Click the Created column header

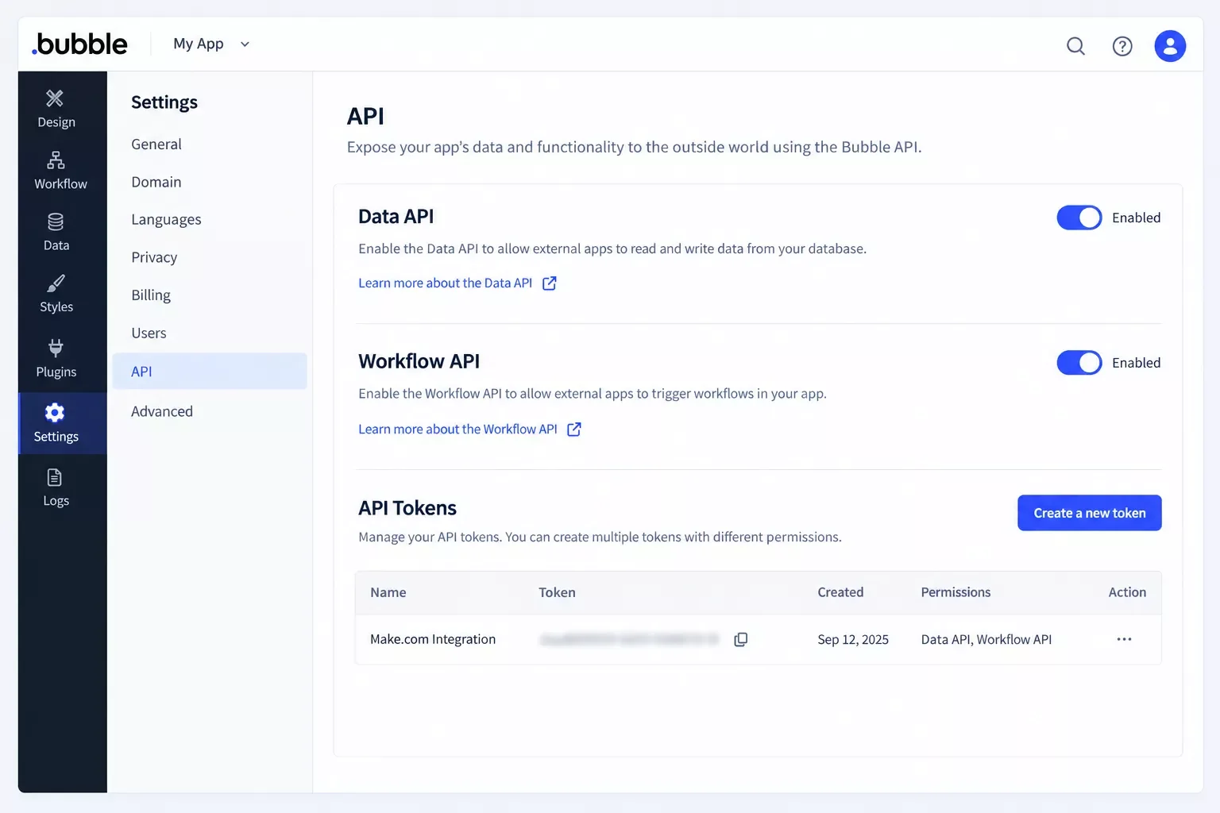(840, 592)
